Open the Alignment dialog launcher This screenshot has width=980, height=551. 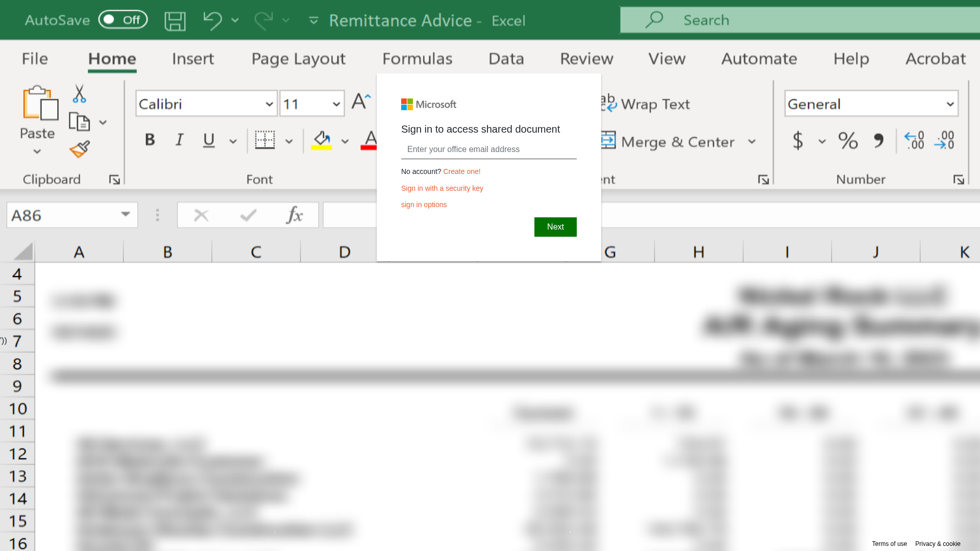[x=763, y=180]
